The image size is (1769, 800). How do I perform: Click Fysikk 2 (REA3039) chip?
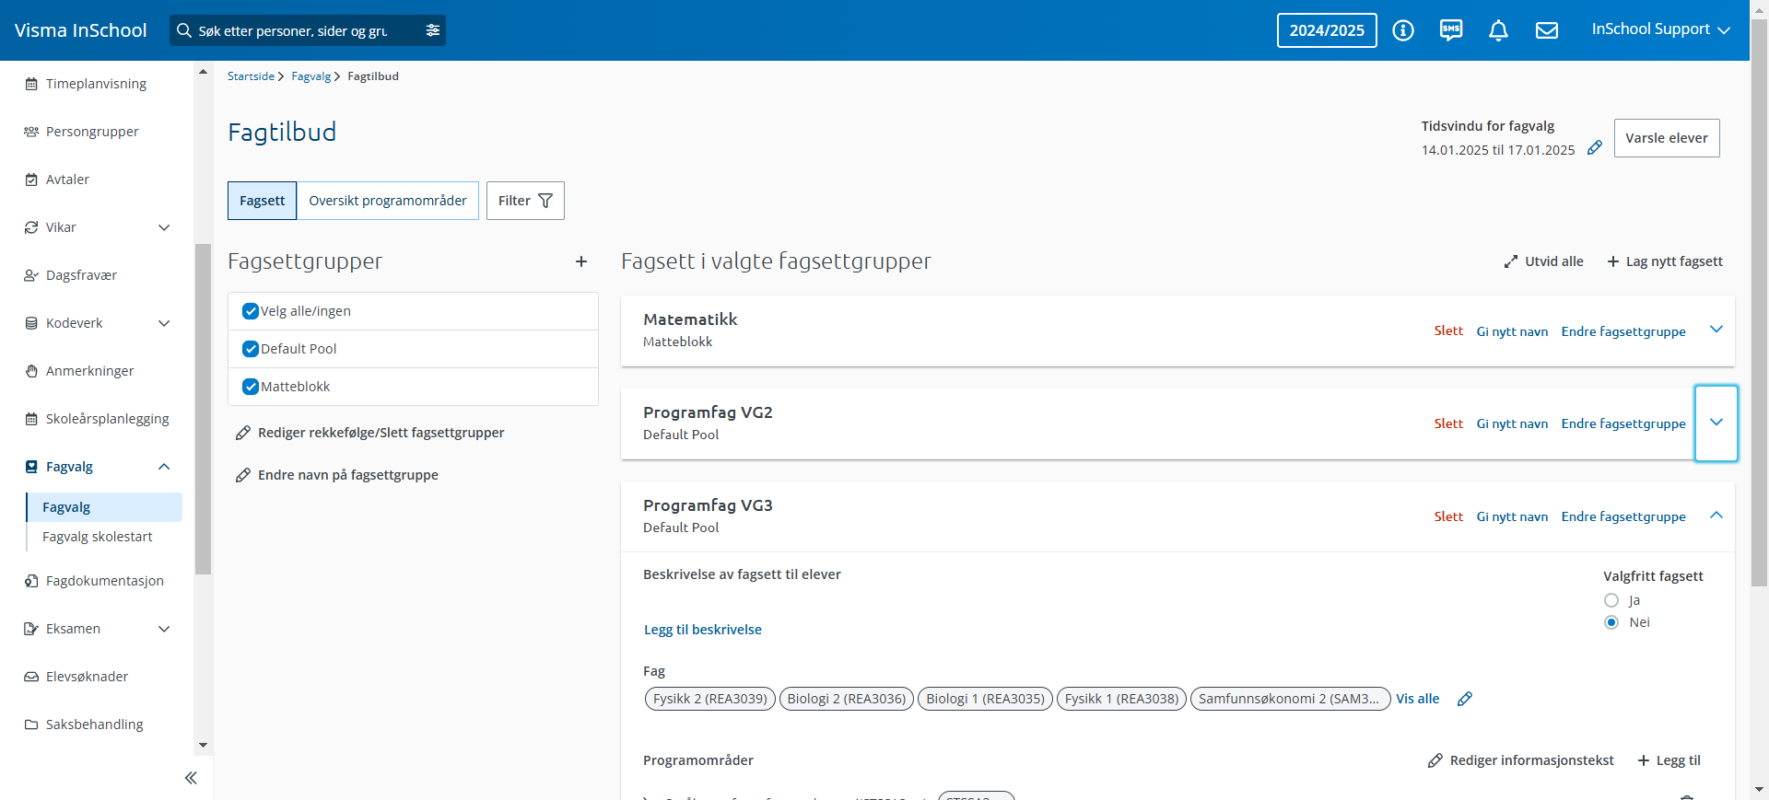coord(710,699)
